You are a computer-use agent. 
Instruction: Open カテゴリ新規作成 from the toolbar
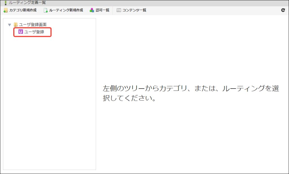20,10
